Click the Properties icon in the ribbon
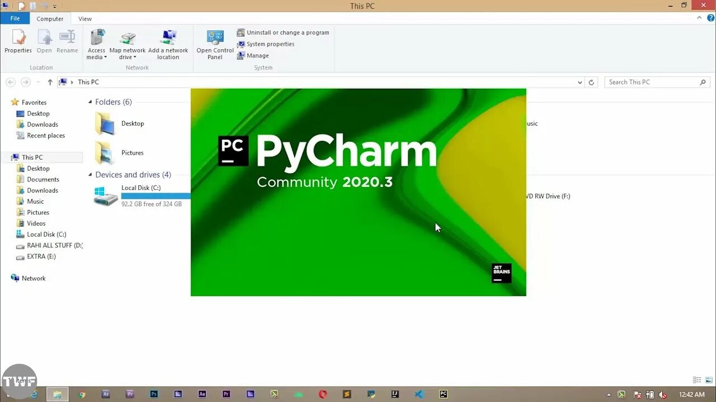Image resolution: width=716 pixels, height=402 pixels. click(18, 37)
